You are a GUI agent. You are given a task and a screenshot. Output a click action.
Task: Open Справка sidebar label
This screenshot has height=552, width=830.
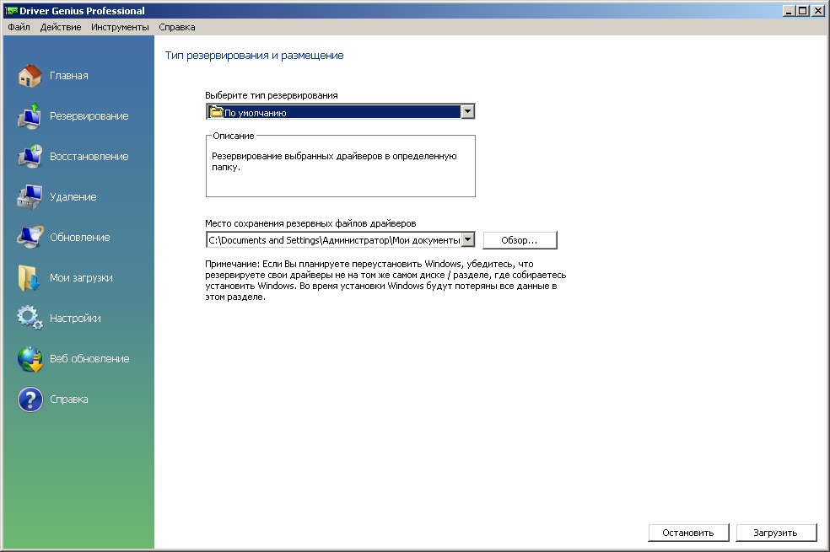pyautogui.click(x=69, y=399)
